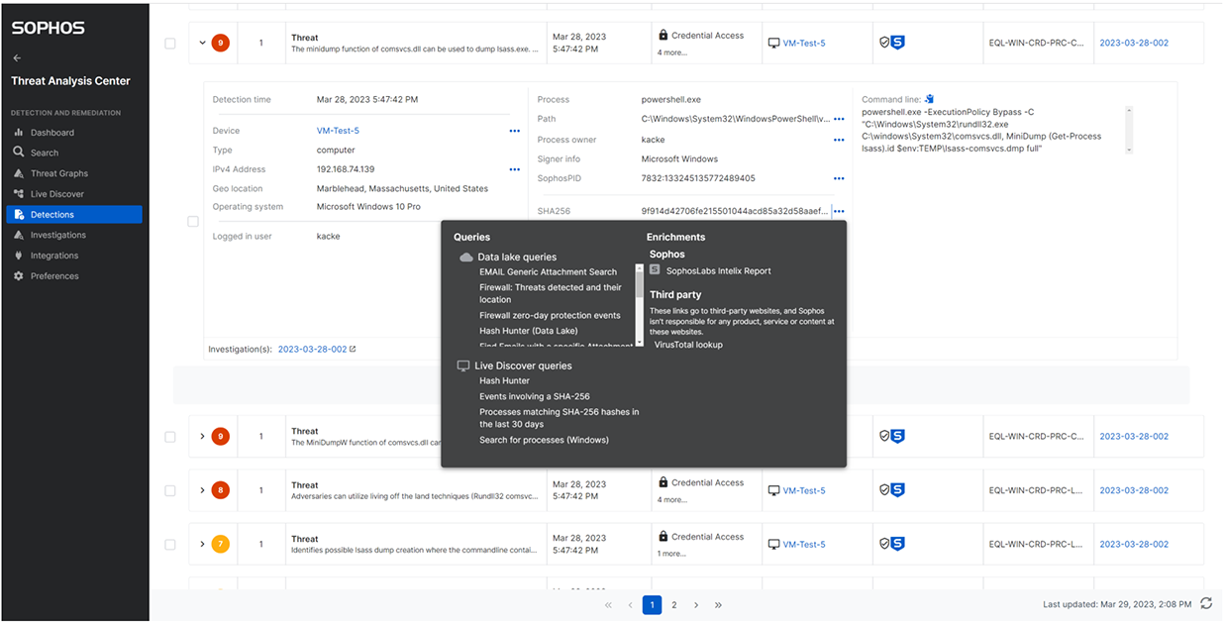The image size is (1226, 624).
Task: Tick checkbox for lsass dump creation threat row
Action: coord(170,545)
